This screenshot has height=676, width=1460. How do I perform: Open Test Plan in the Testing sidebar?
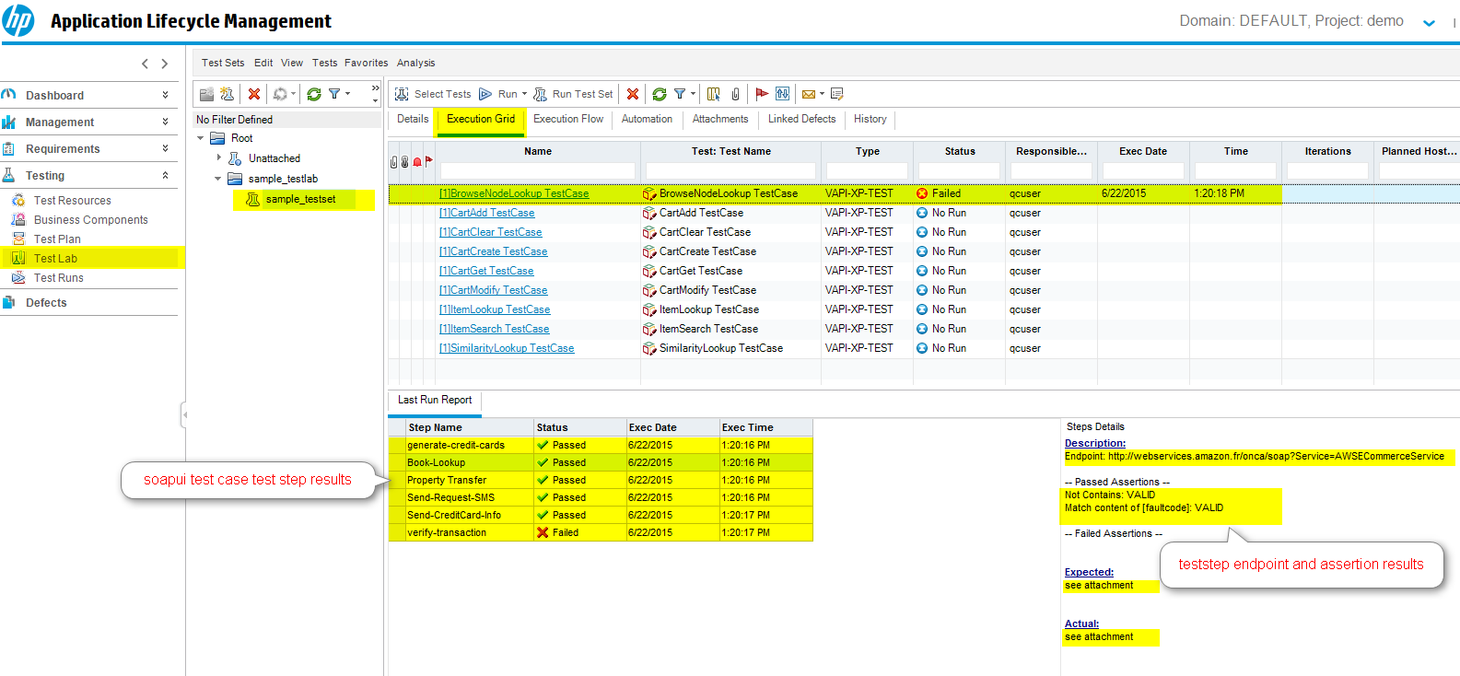pyautogui.click(x=57, y=239)
